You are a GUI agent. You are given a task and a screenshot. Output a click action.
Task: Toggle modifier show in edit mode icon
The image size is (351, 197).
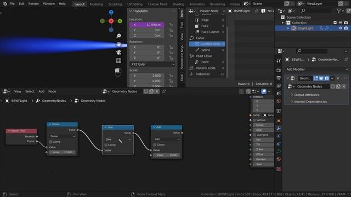tap(316, 78)
